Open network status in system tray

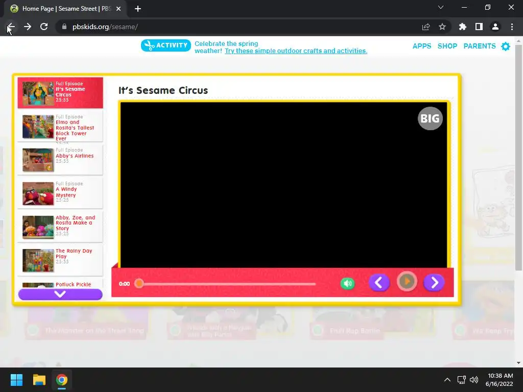461,380
